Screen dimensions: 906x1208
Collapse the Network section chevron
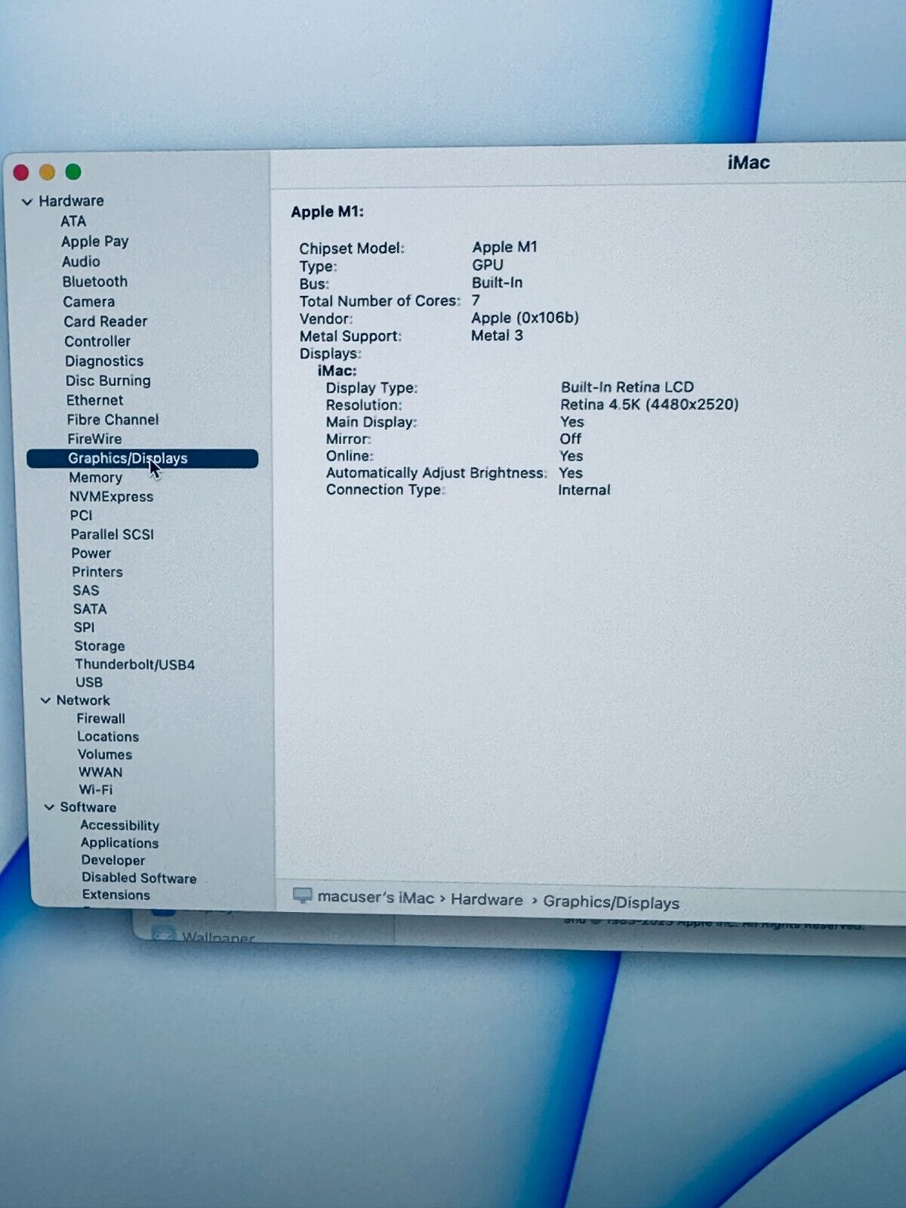[x=45, y=701]
